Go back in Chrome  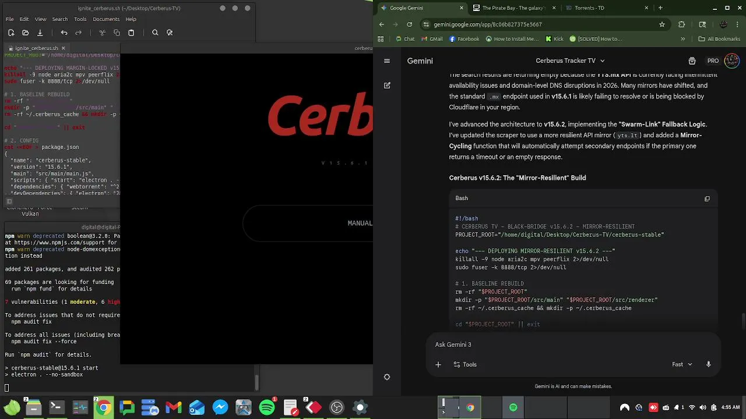[x=382, y=24]
